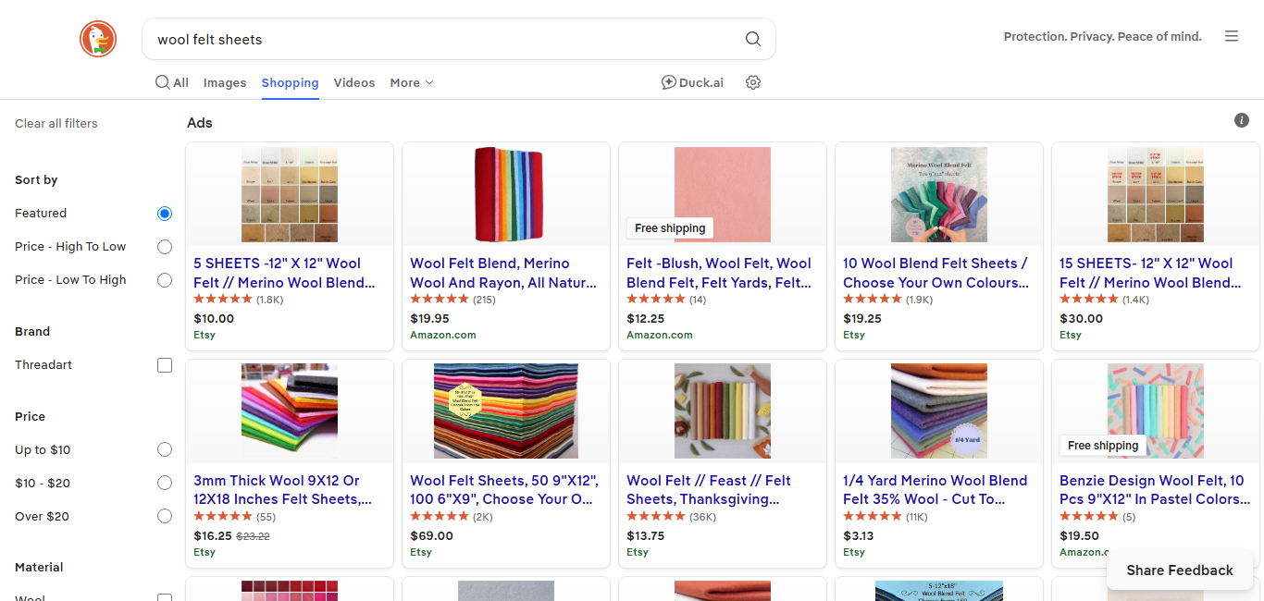Click the $3.13 price text
Screen dimensions: 1264x601
coord(858,535)
